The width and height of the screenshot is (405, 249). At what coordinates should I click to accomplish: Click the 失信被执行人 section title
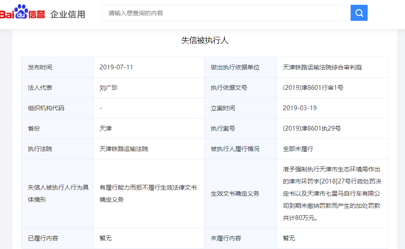coord(205,40)
